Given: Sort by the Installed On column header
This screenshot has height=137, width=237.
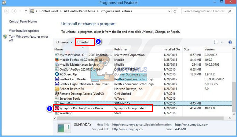Looking at the screenshot, I should [172, 49].
